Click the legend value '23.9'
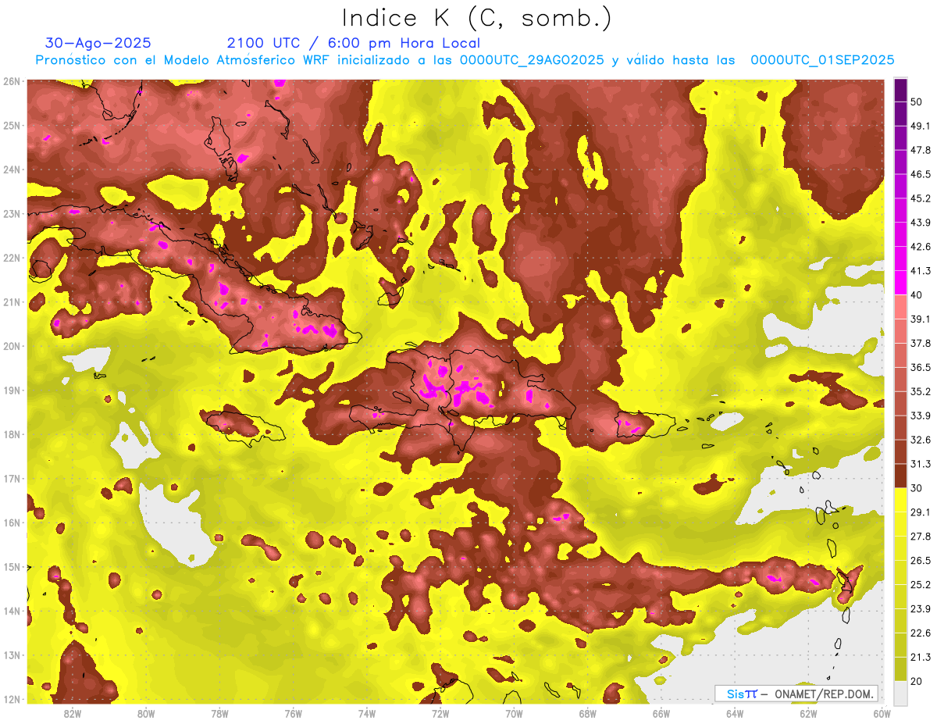The image size is (937, 724). (x=920, y=609)
